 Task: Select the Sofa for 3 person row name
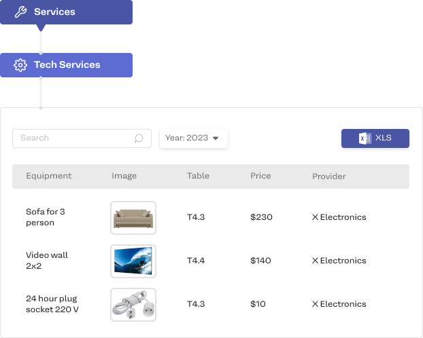click(45, 217)
